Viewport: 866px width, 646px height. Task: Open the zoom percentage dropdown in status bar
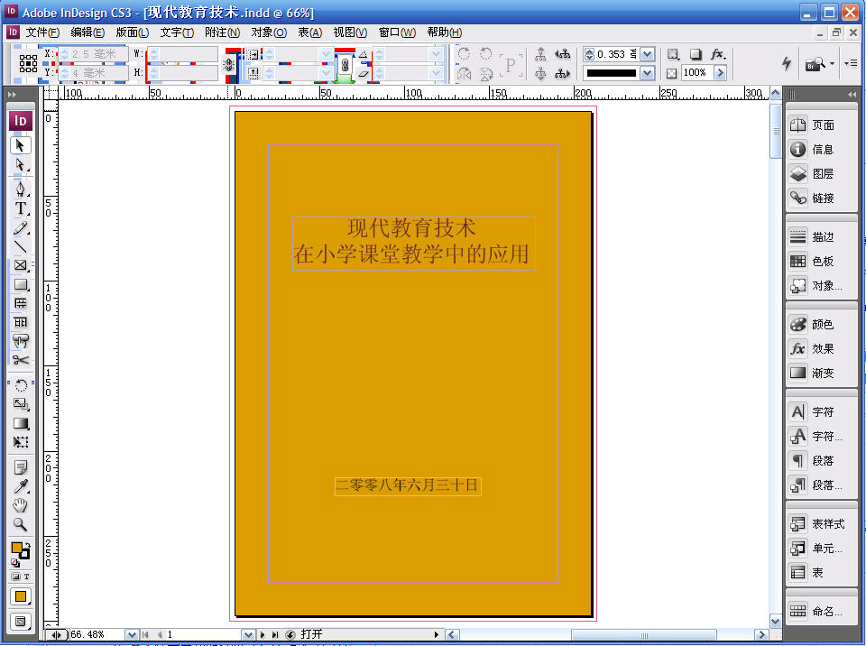click(x=132, y=635)
